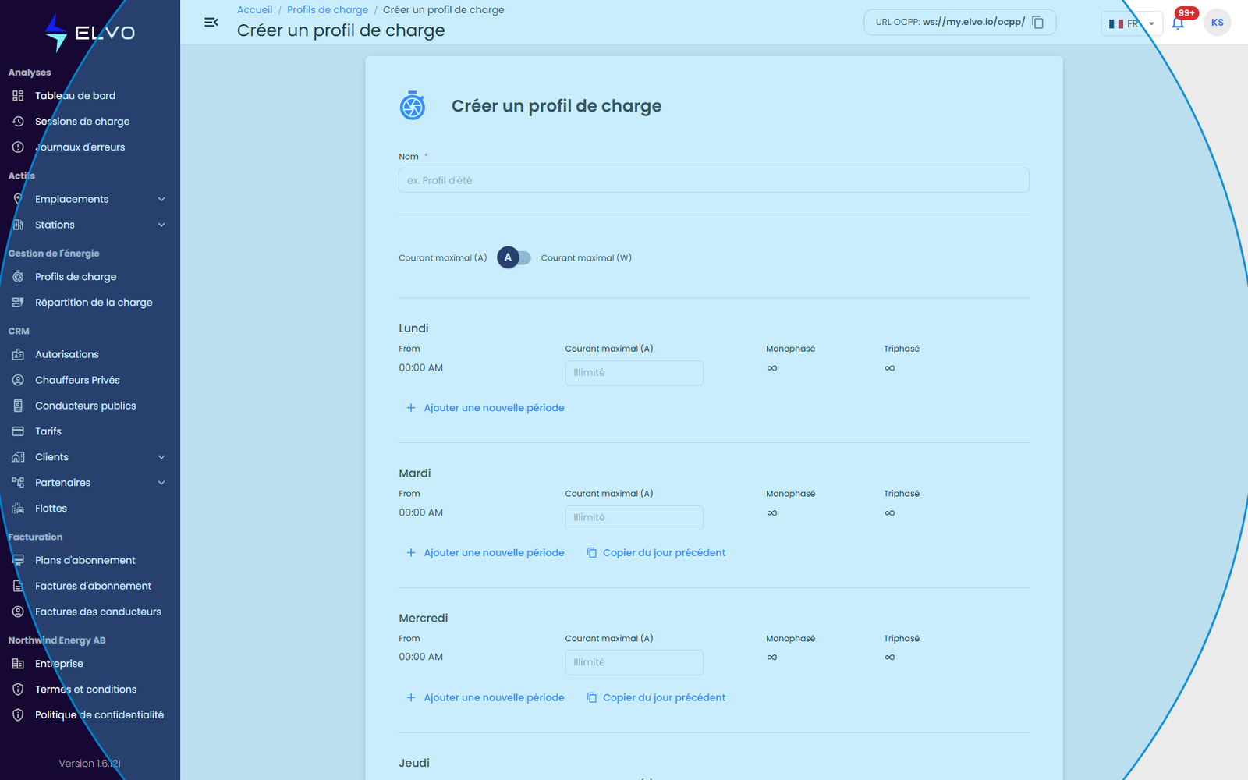
Task: Click the Entreprise building icon
Action: coord(18,664)
